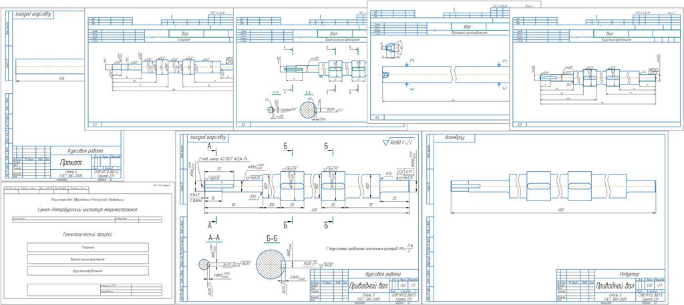Viewport: 684px width, 305px height.
Task: Select the Вал label on the Фрезерно-центровальная sheet
Action: pyautogui.click(x=468, y=27)
